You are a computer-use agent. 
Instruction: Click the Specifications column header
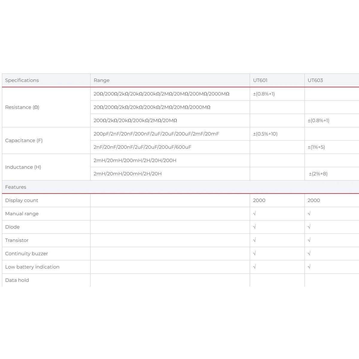22,80
